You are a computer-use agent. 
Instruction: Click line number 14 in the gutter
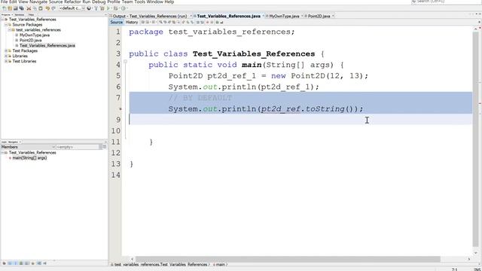coord(116,175)
